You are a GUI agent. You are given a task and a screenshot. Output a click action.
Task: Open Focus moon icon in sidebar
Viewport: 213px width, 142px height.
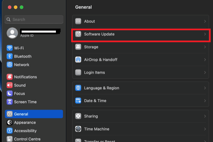tap(10, 93)
